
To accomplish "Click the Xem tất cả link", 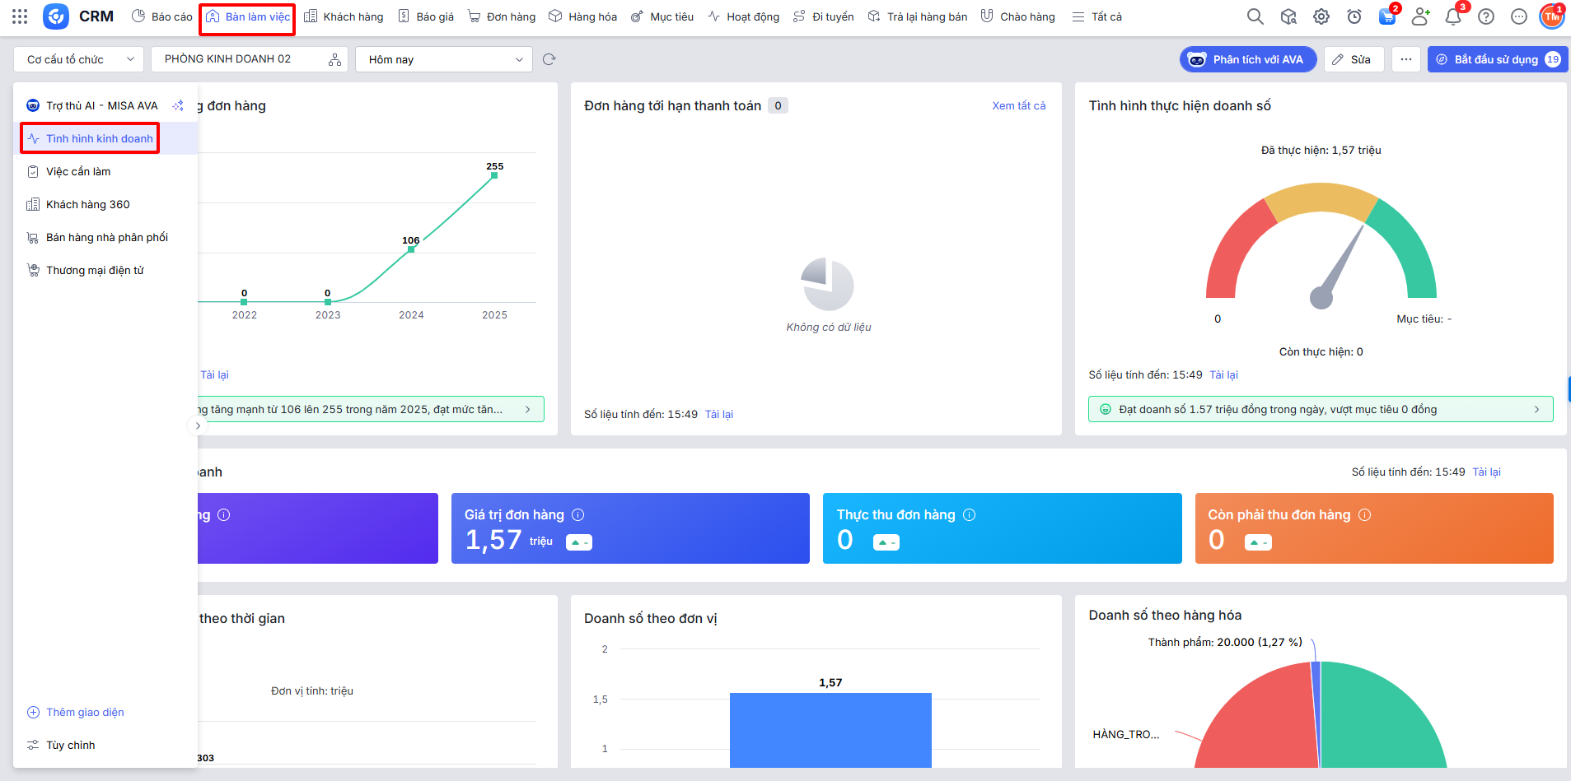I will pyautogui.click(x=1018, y=105).
